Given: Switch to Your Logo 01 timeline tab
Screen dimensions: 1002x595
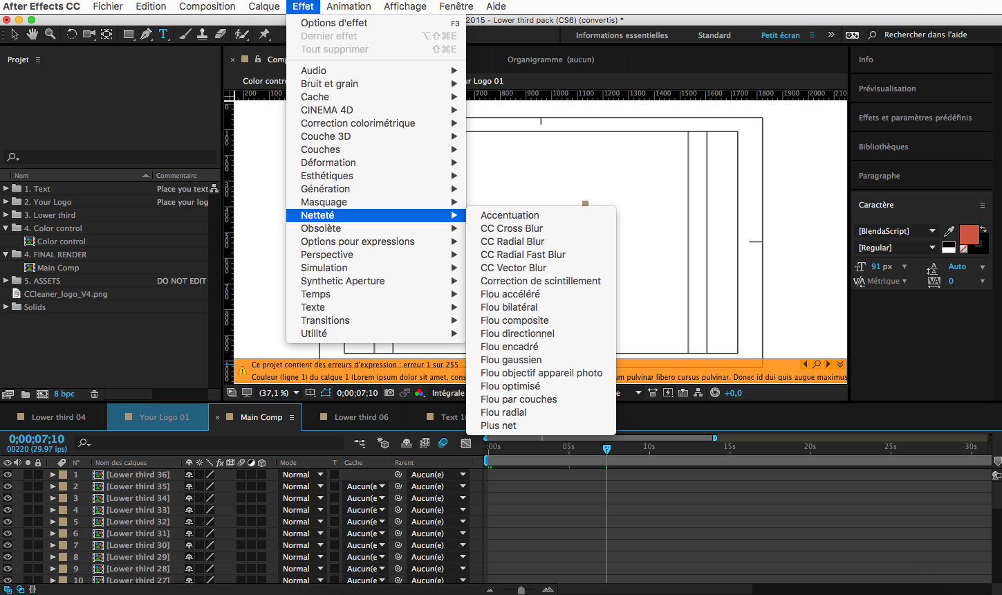Looking at the screenshot, I should pos(158,417).
